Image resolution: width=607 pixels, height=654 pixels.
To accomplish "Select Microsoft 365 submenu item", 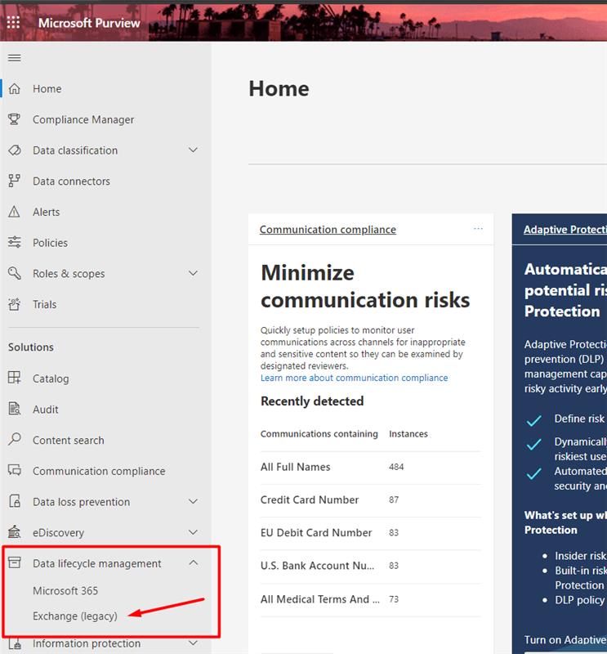I will 65,590.
